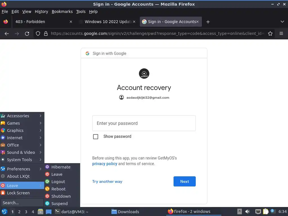The width and height of the screenshot is (288, 216).
Task: Open the privacy policy link
Action: (x=105, y=164)
